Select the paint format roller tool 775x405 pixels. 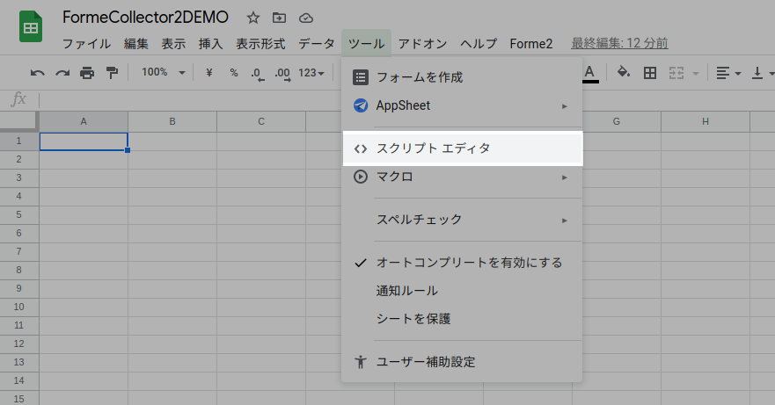pos(112,73)
